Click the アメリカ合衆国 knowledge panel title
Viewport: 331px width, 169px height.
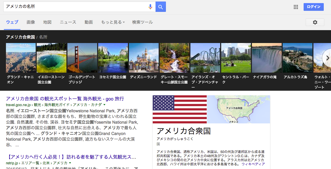[x=184, y=131]
